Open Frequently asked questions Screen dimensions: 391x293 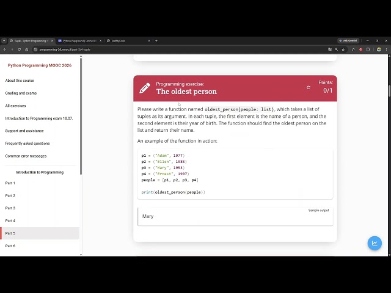pyautogui.click(x=27, y=143)
